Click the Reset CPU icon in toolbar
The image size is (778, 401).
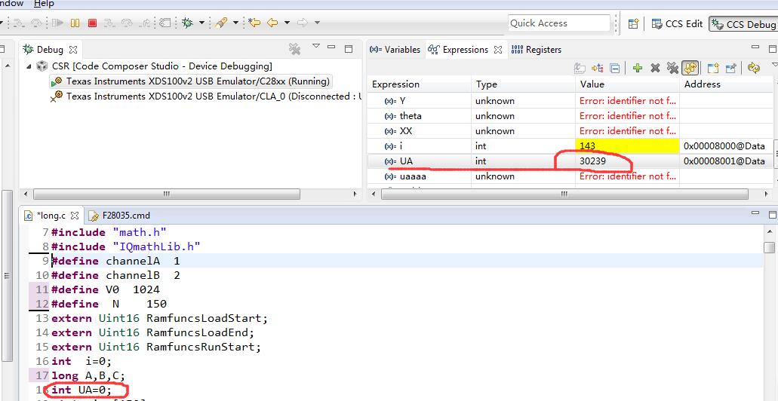pos(165,23)
